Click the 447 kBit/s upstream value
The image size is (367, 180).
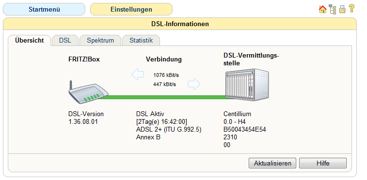point(164,84)
